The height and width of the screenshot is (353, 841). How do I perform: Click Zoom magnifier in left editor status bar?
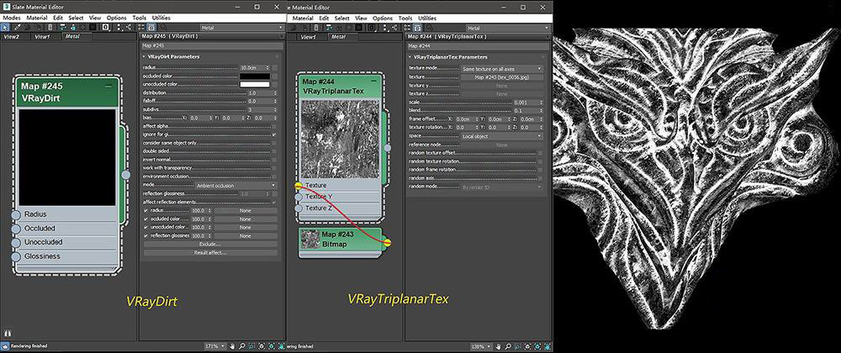tap(242, 346)
